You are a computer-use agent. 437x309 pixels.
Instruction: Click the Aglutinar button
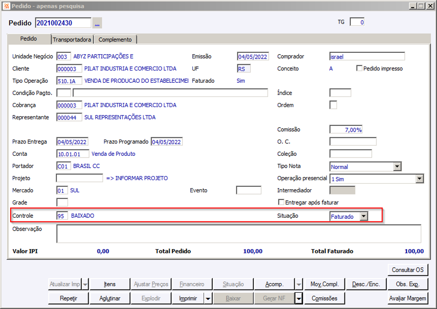110,298
